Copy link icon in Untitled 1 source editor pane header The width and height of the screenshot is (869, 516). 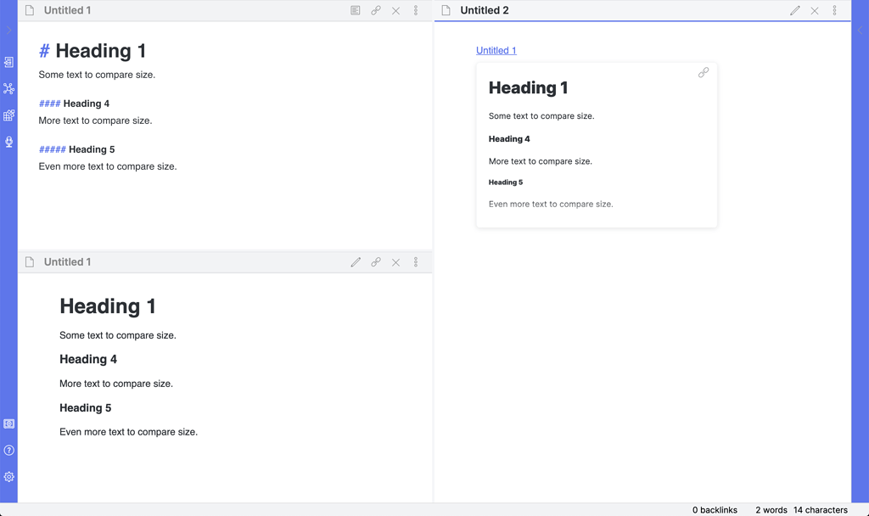click(x=376, y=10)
